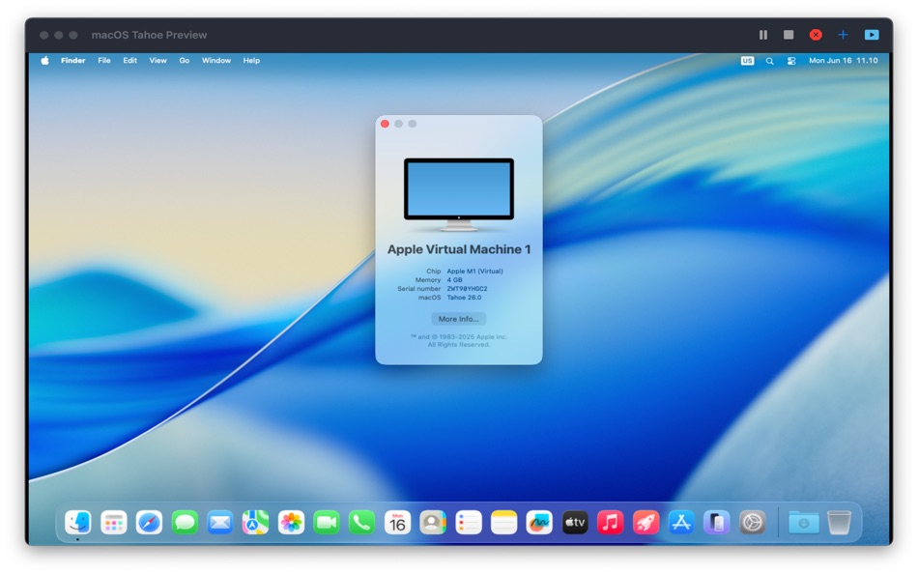The width and height of the screenshot is (918, 574).
Task: Open the Help menu
Action: pos(251,60)
